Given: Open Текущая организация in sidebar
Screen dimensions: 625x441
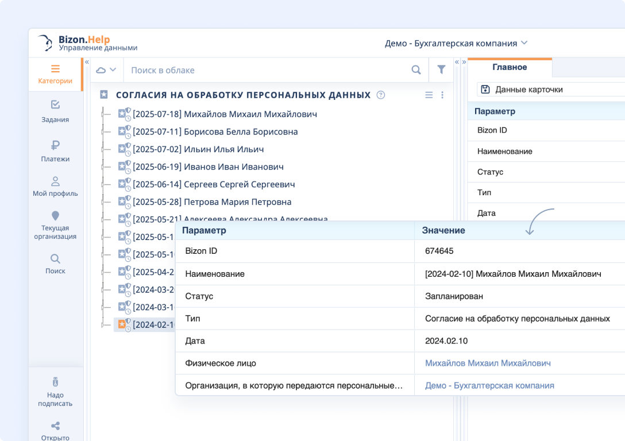Looking at the screenshot, I should point(55,225).
